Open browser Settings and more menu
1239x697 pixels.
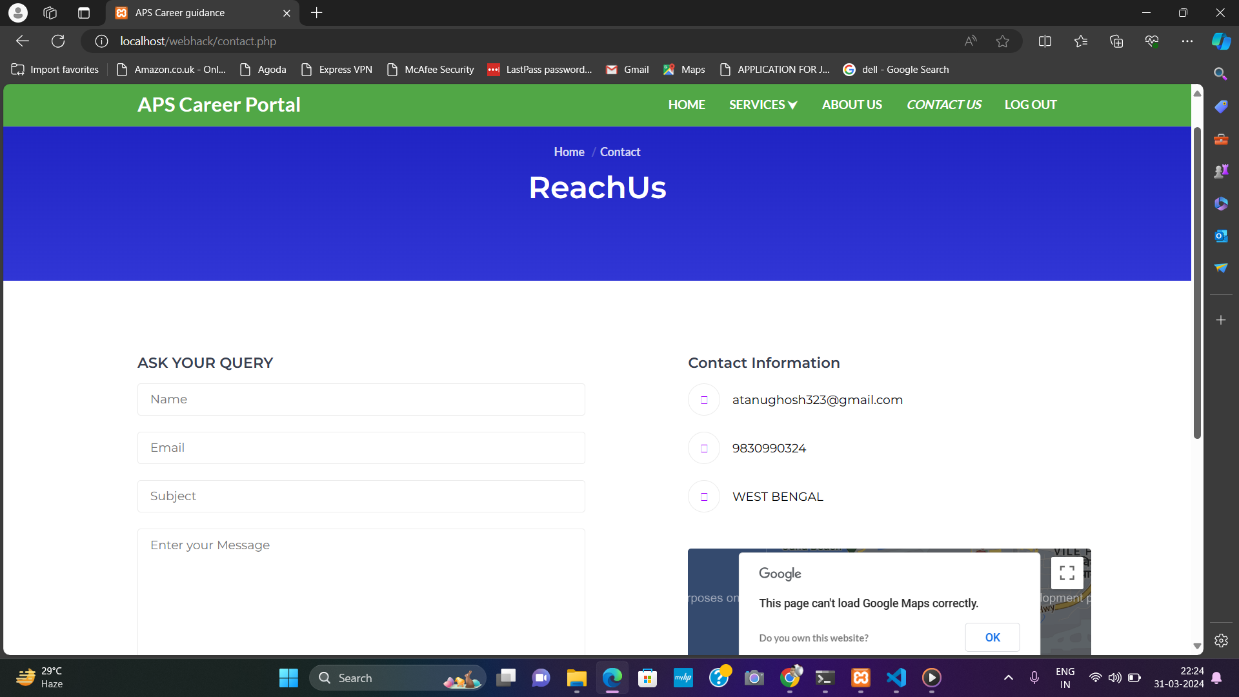(x=1187, y=41)
